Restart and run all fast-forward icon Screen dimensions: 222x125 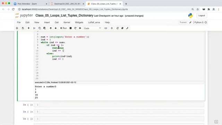[x=80, y=28]
